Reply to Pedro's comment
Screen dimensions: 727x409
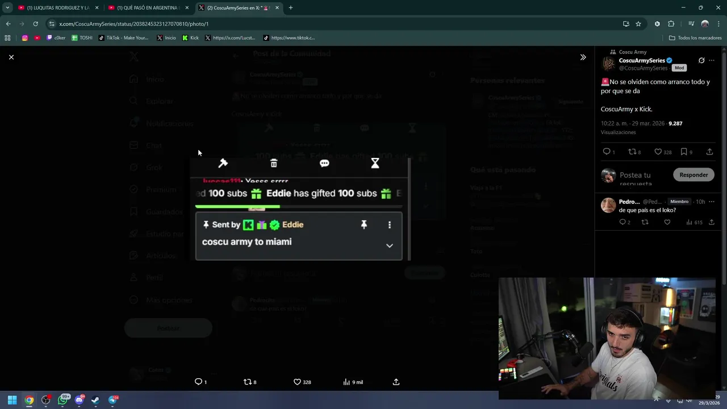pos(622,222)
